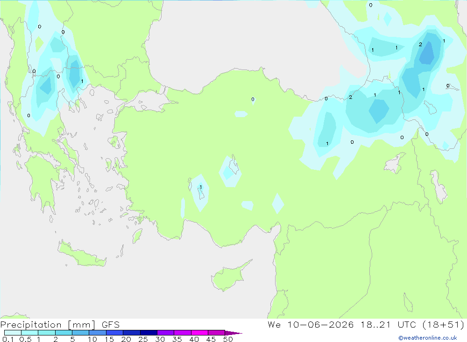Viewport: 467px width, 342px height.
Task: Click the 'Precipitation' title word
Action: (31, 325)
